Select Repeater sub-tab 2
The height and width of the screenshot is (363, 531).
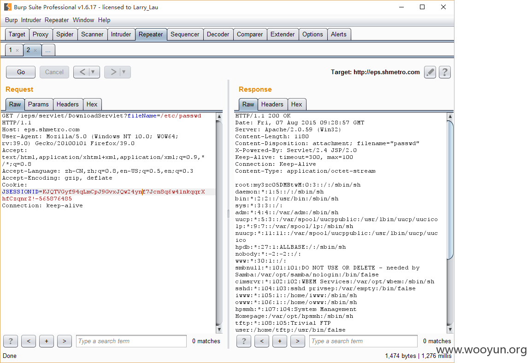pos(29,50)
